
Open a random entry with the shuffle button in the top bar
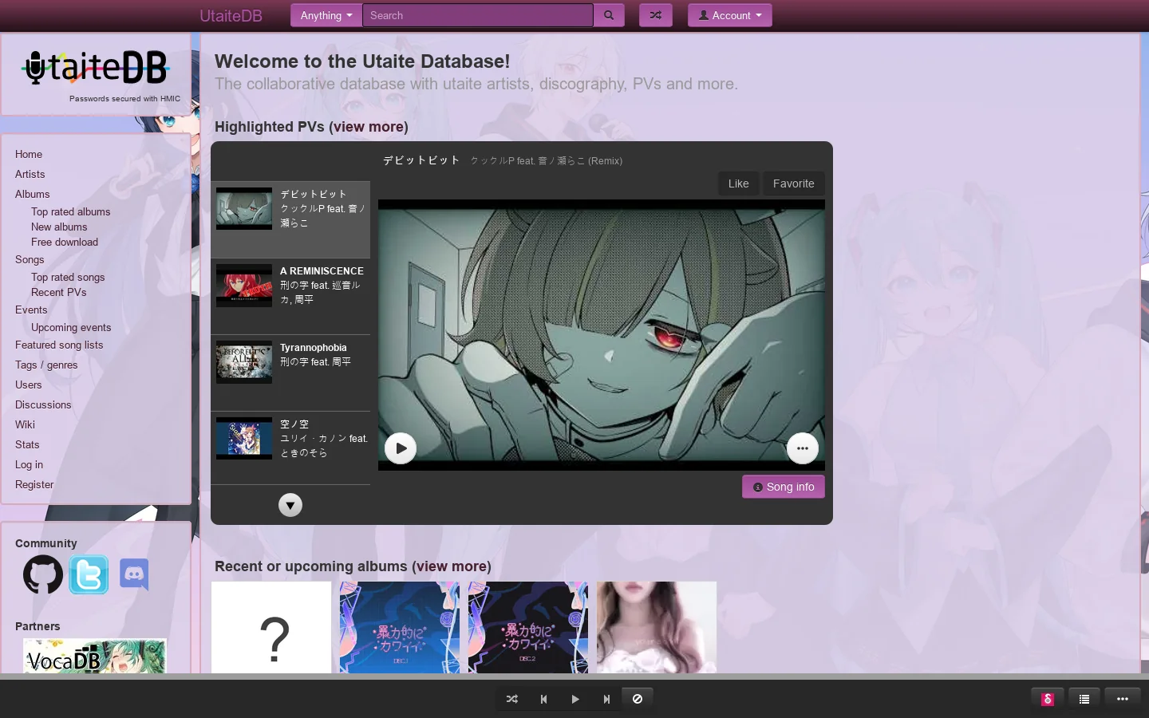(656, 15)
